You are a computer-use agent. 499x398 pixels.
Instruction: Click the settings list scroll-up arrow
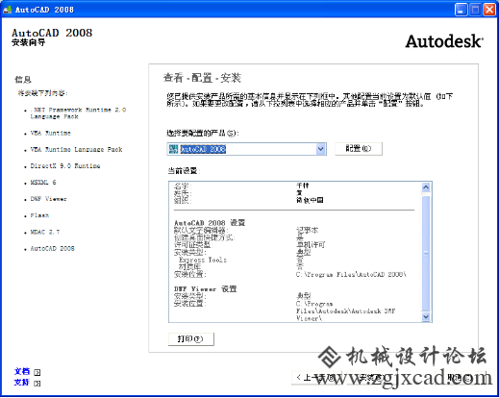(x=426, y=187)
